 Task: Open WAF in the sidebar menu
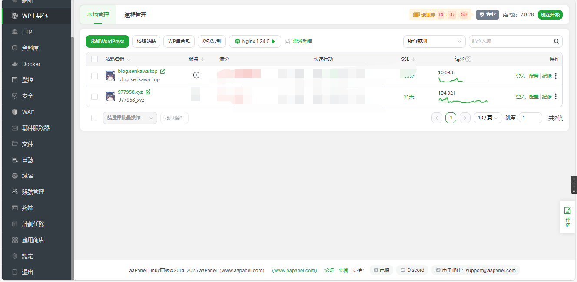click(28, 112)
